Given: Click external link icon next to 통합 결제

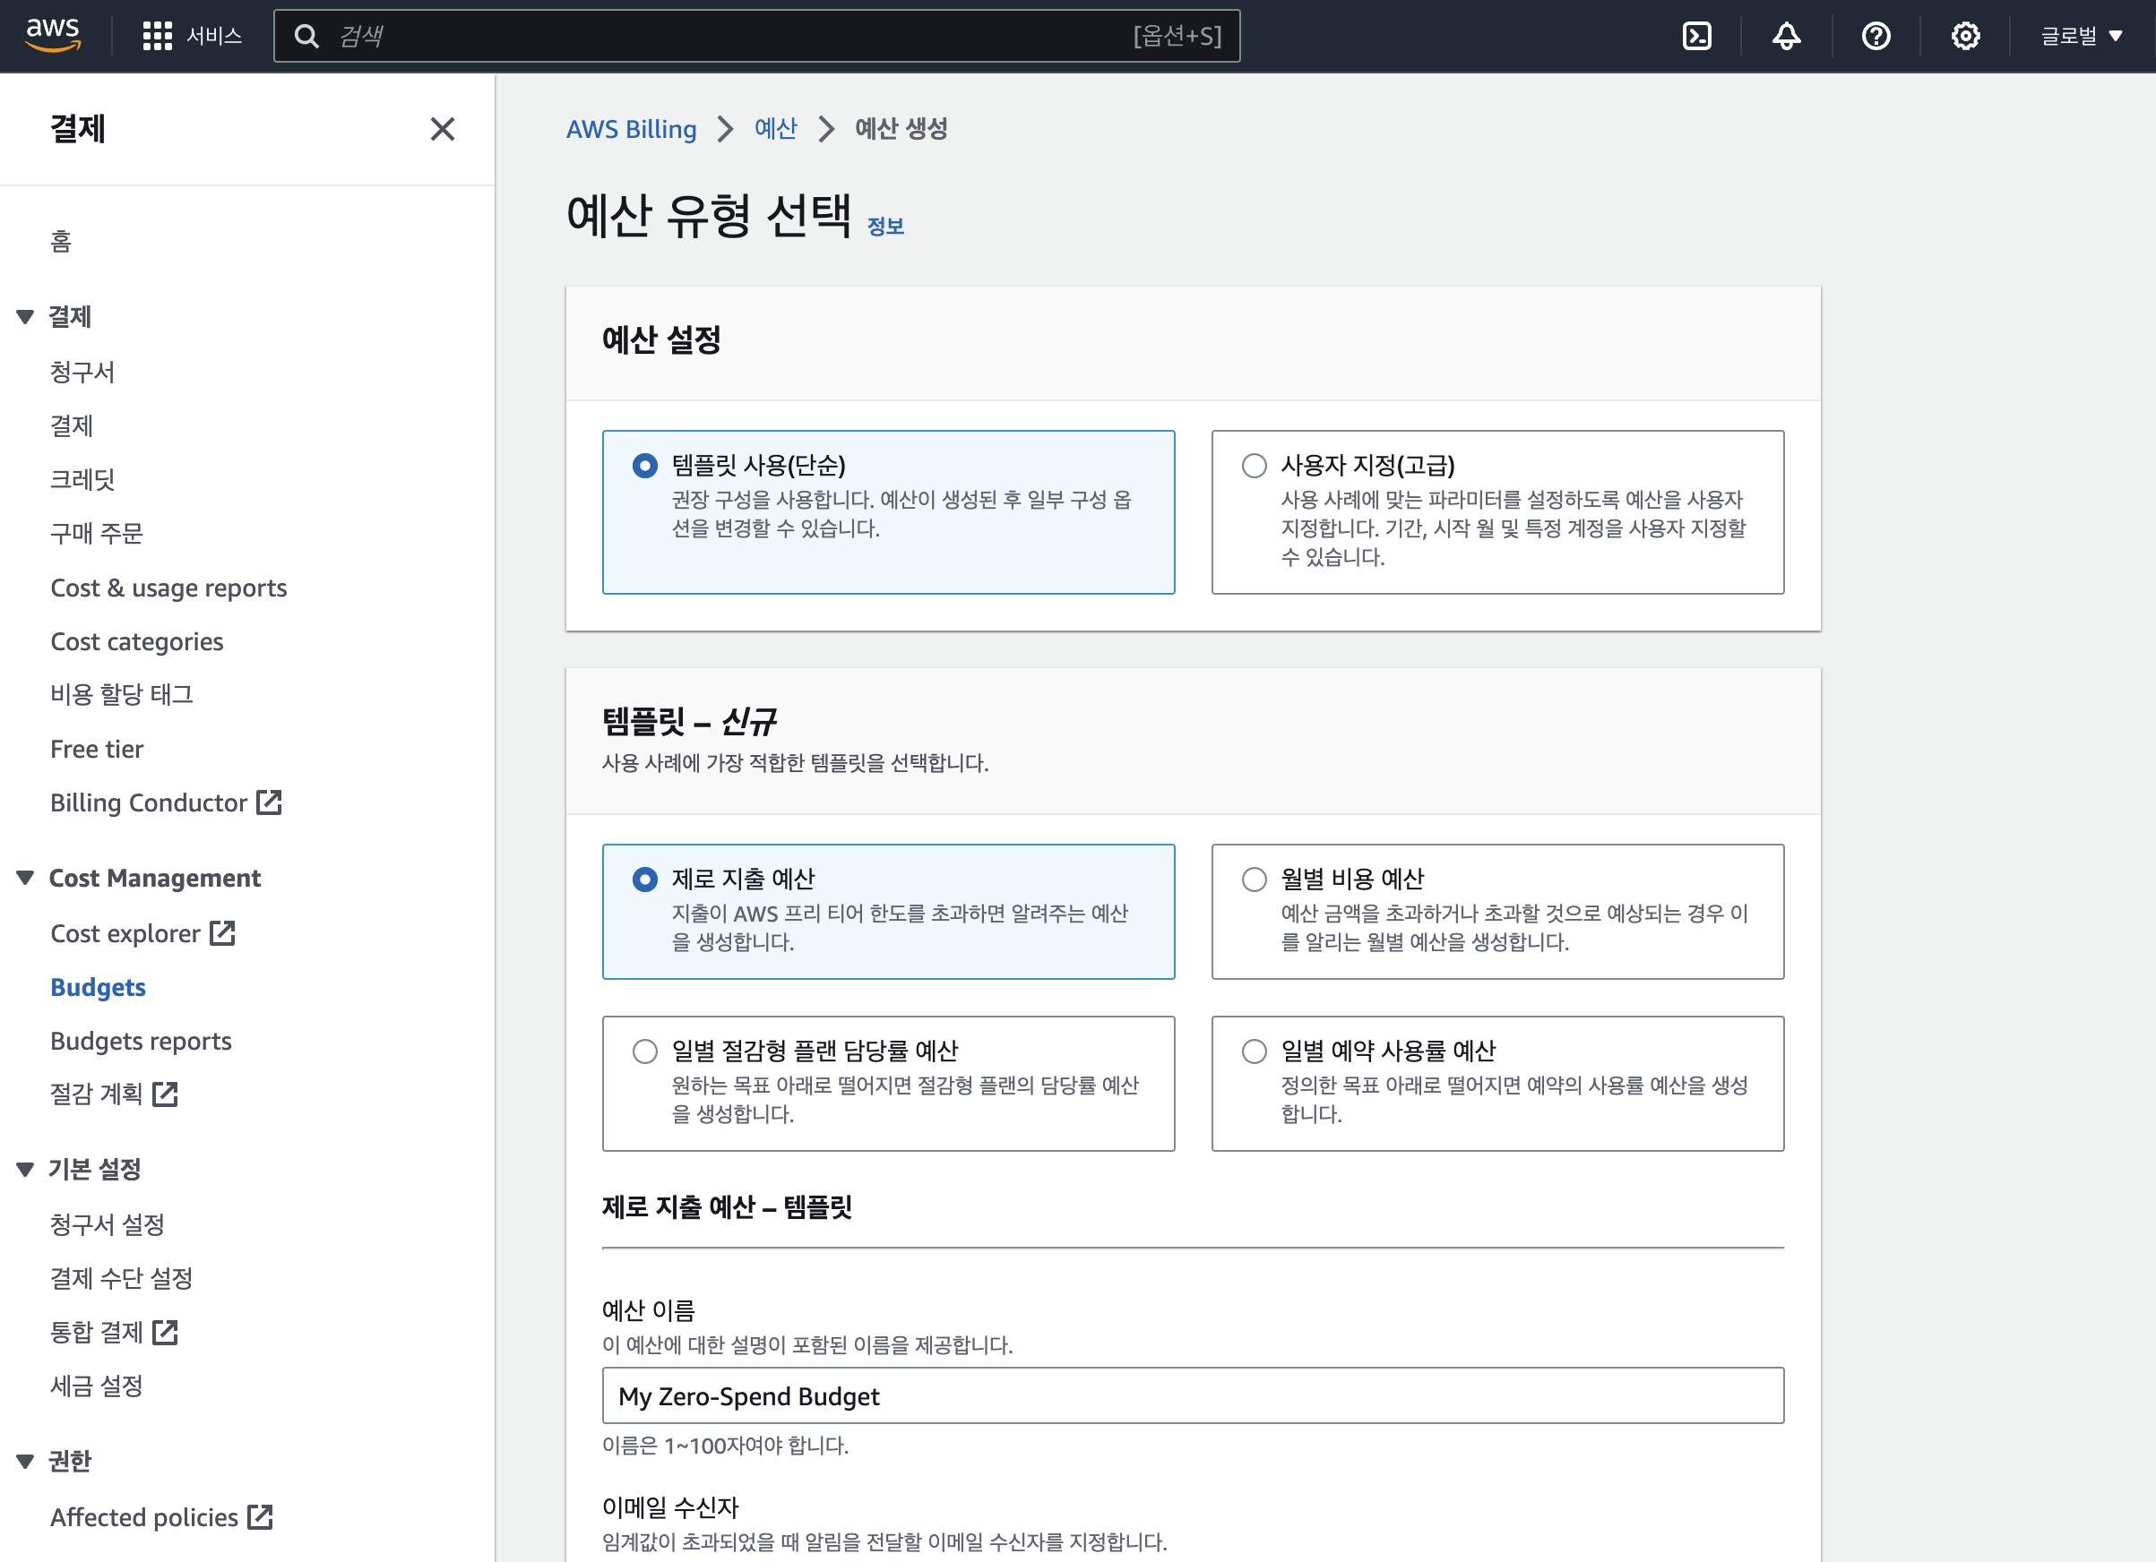Looking at the screenshot, I should coord(166,1332).
